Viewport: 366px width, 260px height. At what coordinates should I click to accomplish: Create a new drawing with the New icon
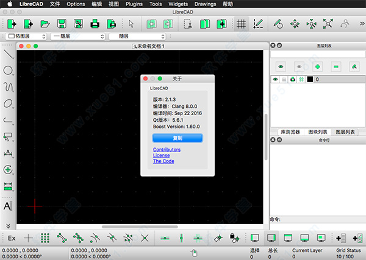tap(12, 24)
